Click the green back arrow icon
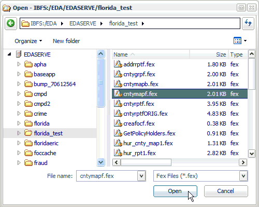This screenshot has height=207, width=259. 11,23
